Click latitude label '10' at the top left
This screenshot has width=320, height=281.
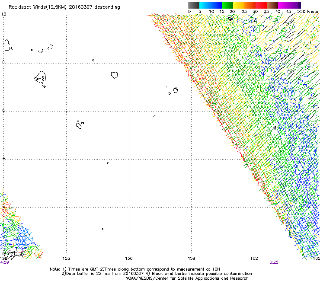click(x=3, y=14)
